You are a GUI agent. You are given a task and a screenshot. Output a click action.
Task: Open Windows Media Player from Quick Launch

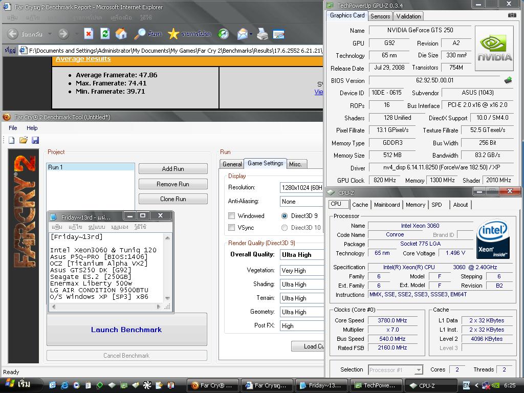[76, 385]
